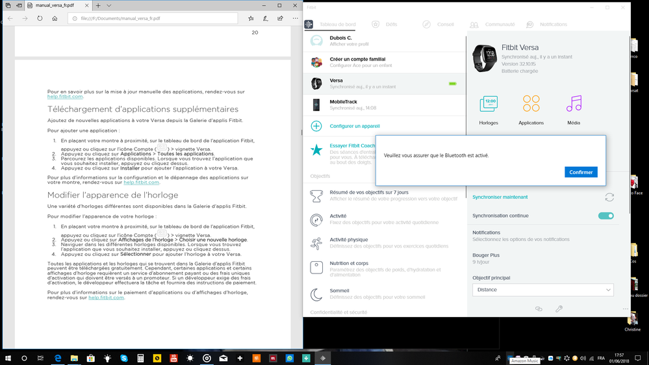Open Task View in taskbar

click(x=40, y=359)
